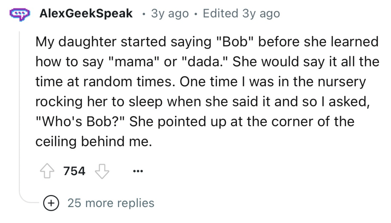
Task: Open the three-dot more options menu
Action: coord(138,171)
